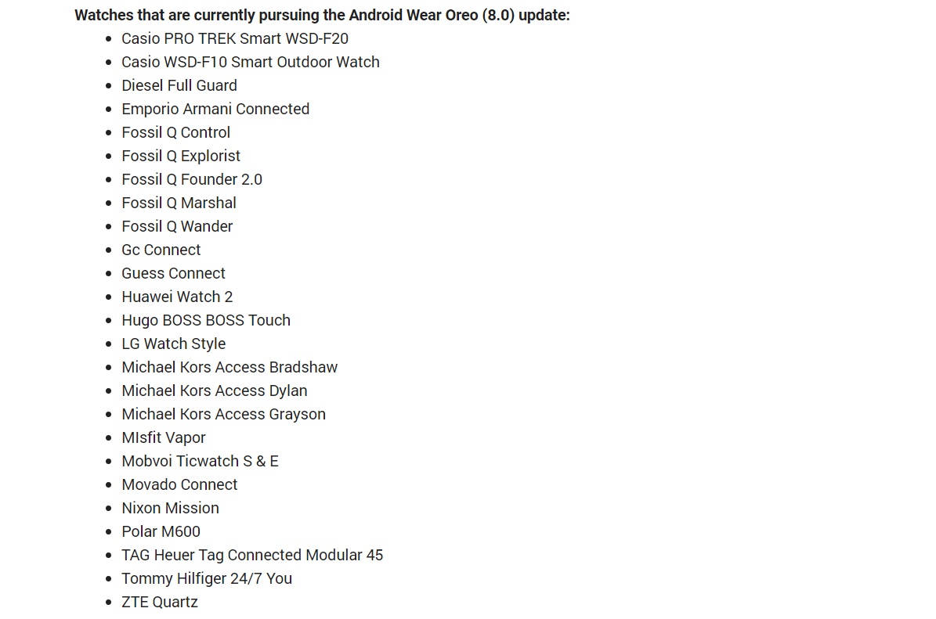Click Michael Kors Access Bradshaw entry

click(229, 367)
